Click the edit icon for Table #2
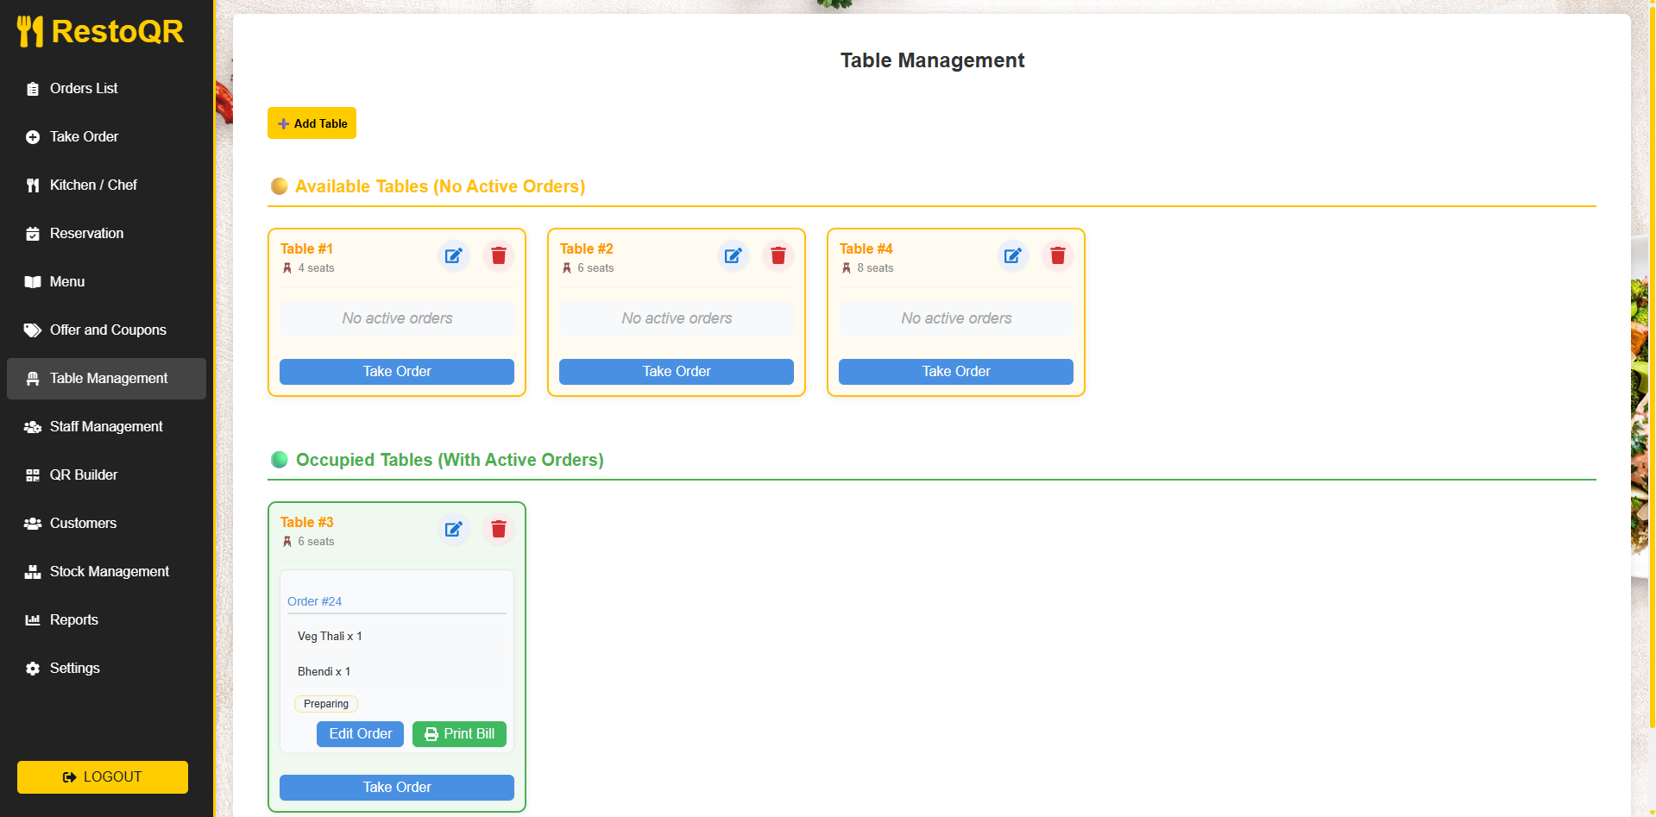Screen dimensions: 1656x817 click(x=733, y=255)
